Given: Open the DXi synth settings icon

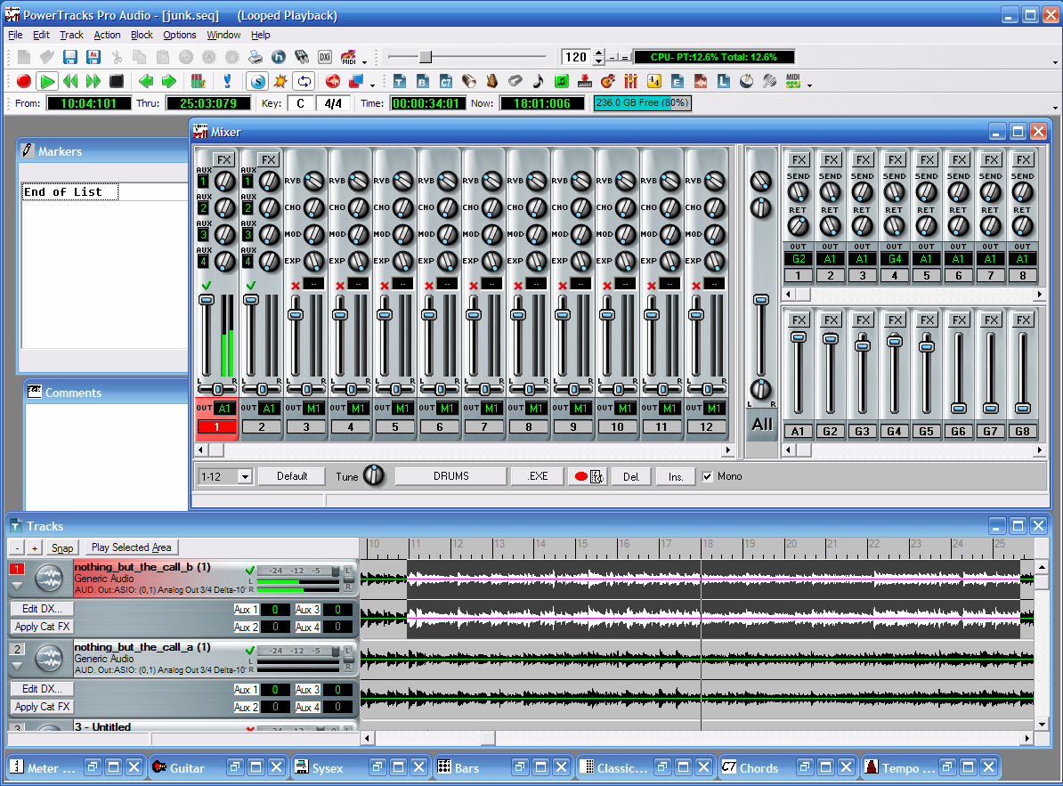Looking at the screenshot, I should coord(325,58).
